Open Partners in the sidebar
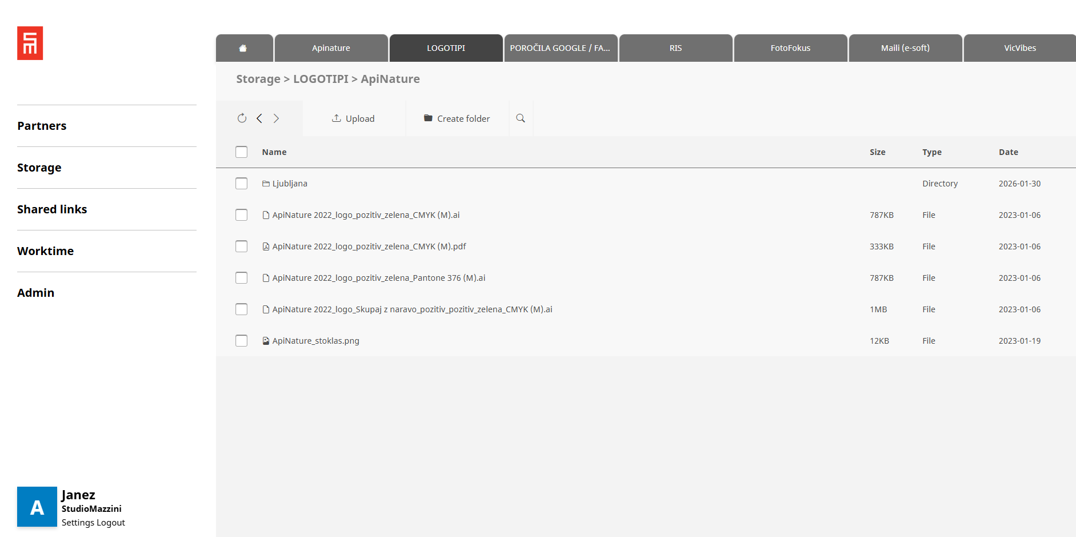 click(x=42, y=126)
